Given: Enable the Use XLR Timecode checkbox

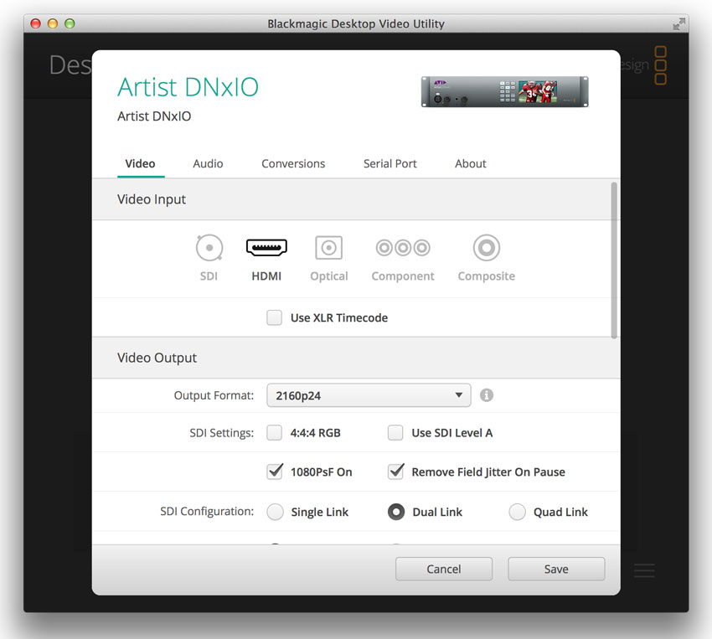Looking at the screenshot, I should pyautogui.click(x=274, y=317).
